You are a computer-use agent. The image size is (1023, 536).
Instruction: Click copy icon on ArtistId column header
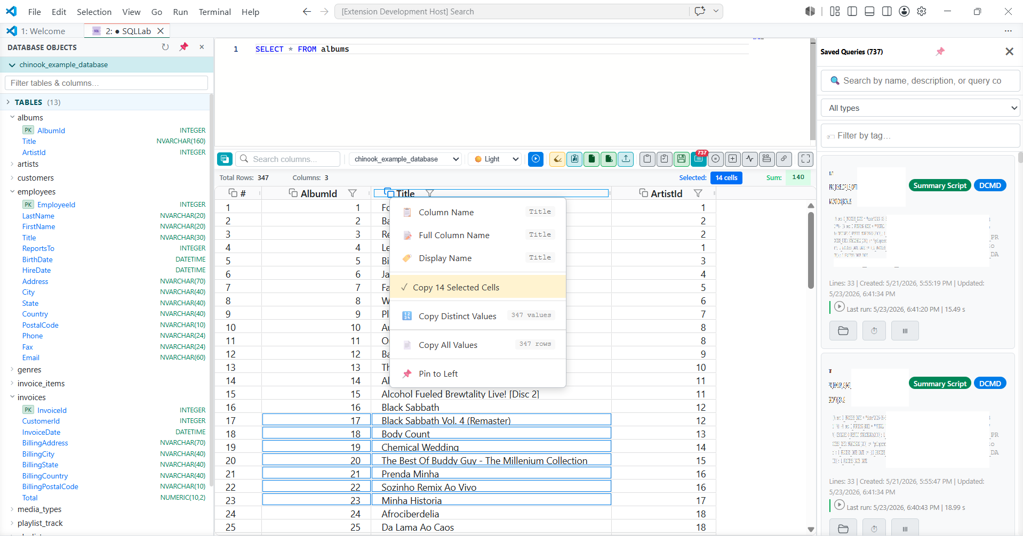[x=643, y=193]
